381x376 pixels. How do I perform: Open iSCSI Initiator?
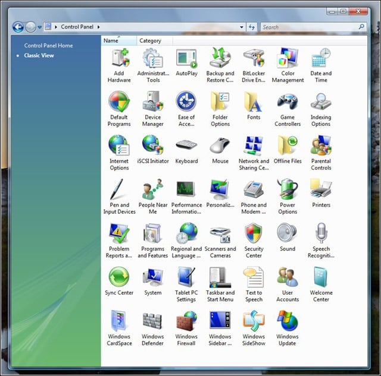(x=153, y=150)
